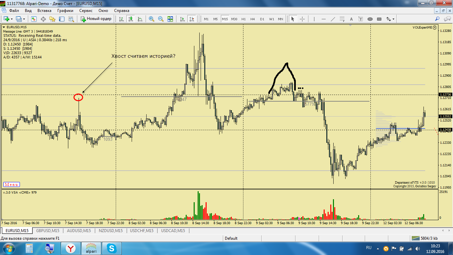Select the W1 timeframe
This screenshot has width=453, height=255.
(x=272, y=19)
